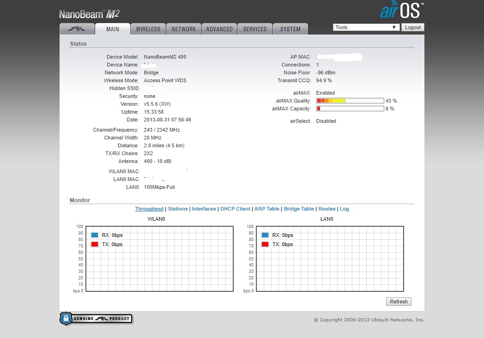View the ARP Table link
This screenshot has height=338, width=484.
[x=266, y=209]
